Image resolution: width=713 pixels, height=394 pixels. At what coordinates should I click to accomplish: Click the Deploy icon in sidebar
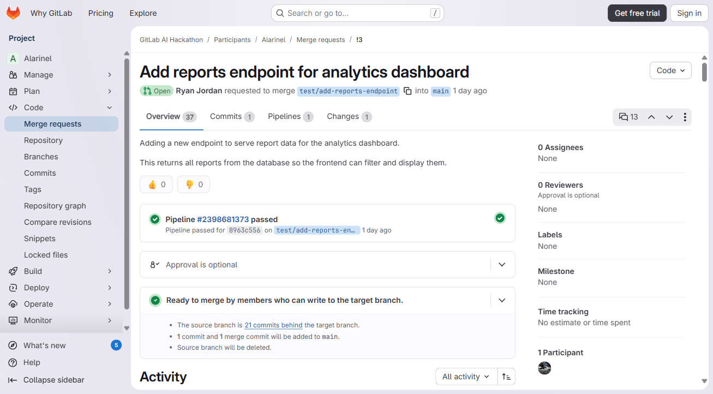(x=13, y=288)
